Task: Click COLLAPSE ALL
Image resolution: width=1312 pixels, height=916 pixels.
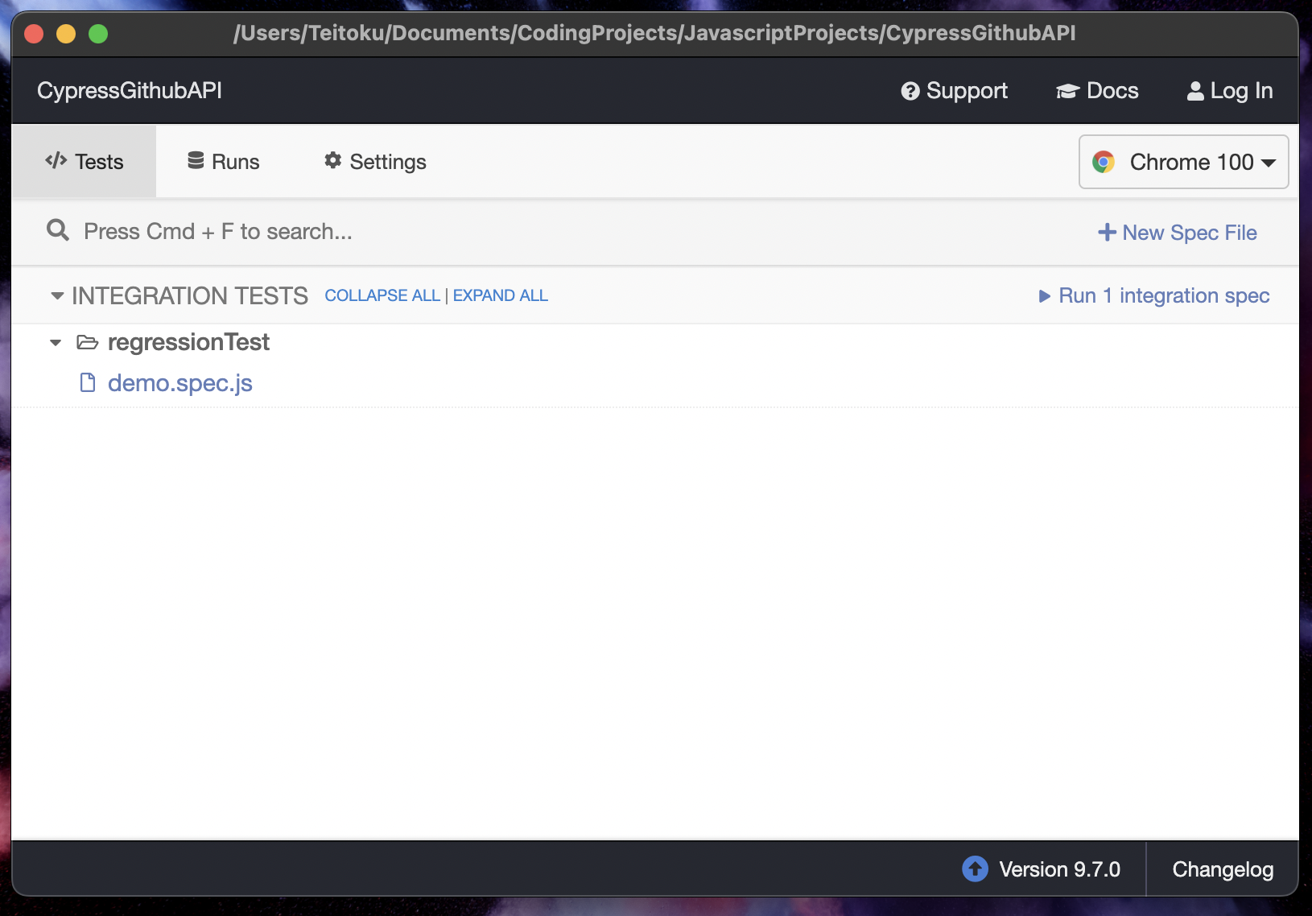Action: point(382,295)
